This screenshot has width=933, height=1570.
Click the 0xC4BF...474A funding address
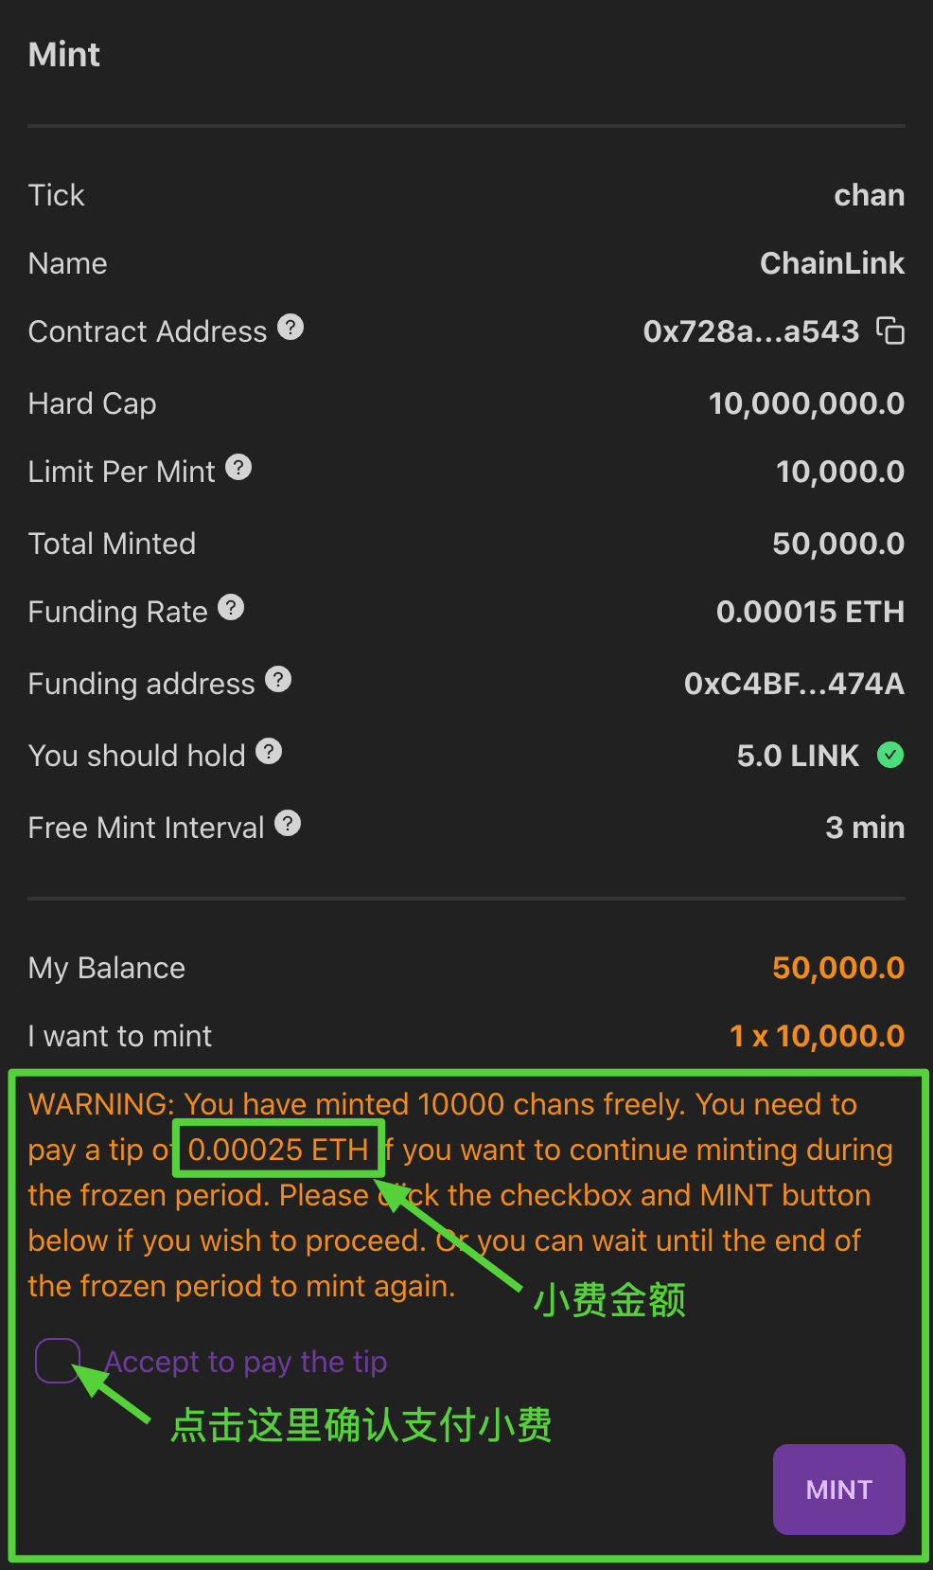coord(794,684)
